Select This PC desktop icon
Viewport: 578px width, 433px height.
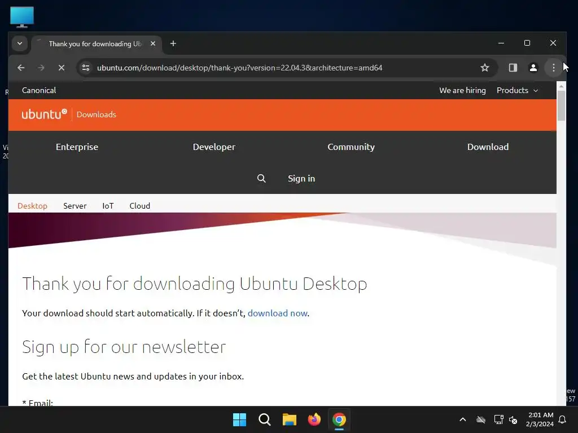tap(22, 17)
